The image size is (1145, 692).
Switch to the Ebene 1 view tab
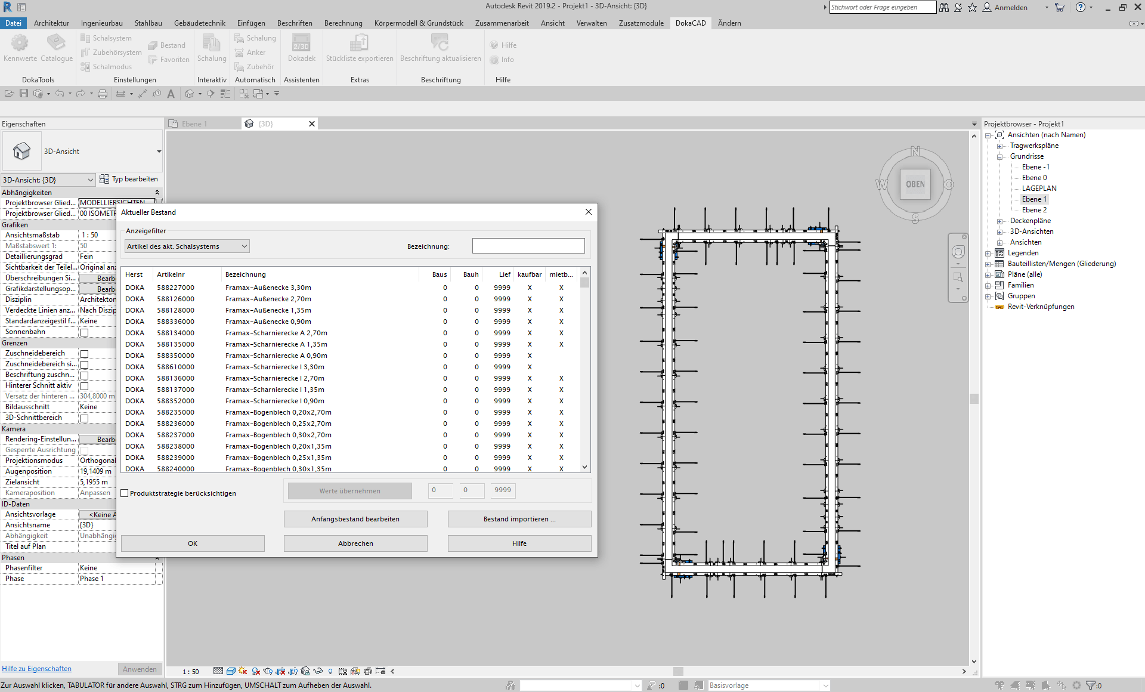[x=194, y=124]
